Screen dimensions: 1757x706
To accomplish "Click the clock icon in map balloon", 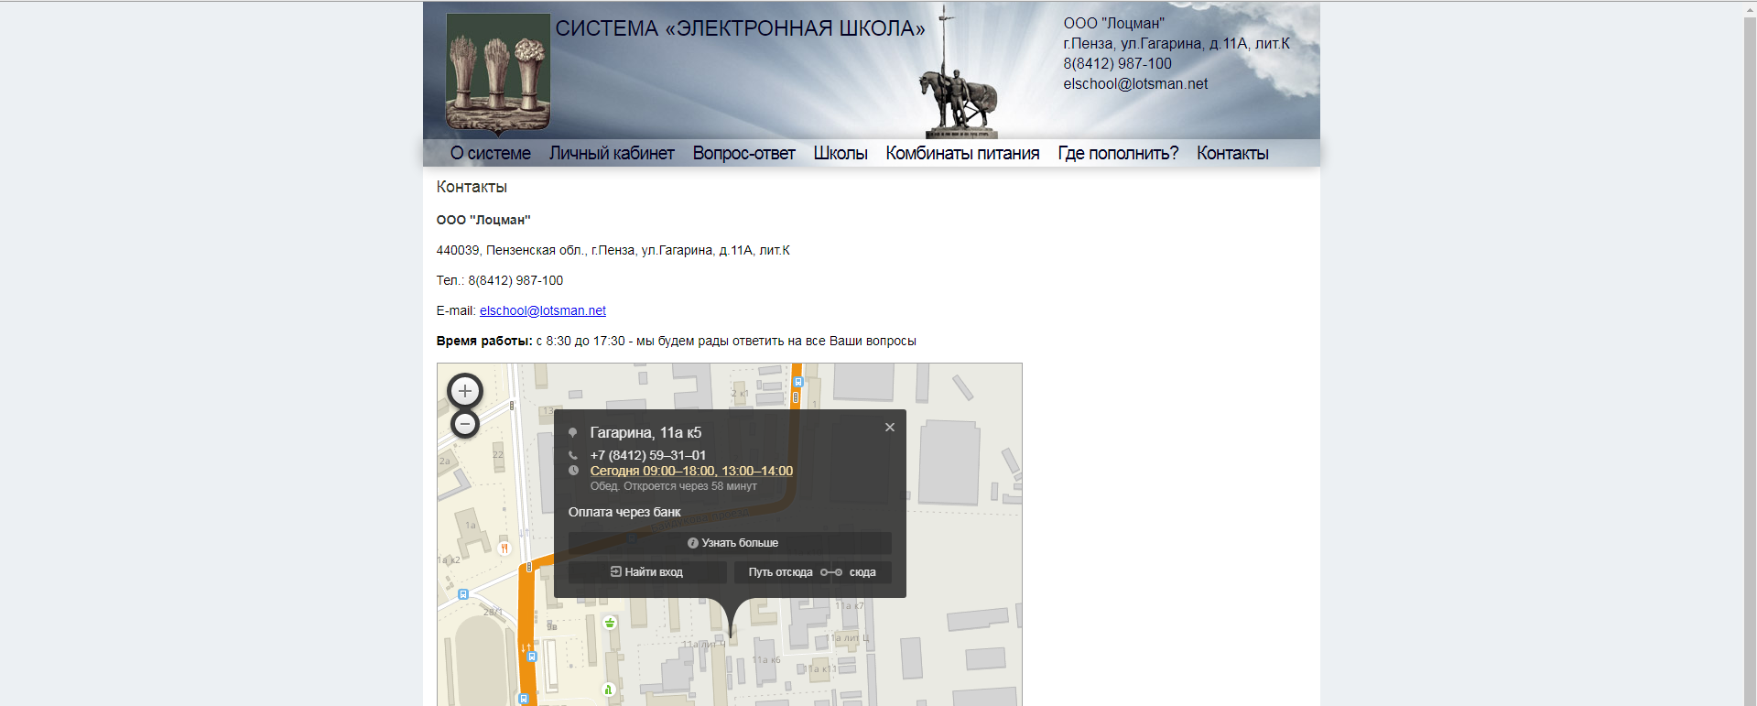I will click(x=573, y=471).
